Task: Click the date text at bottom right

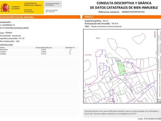Action: (149, 118)
